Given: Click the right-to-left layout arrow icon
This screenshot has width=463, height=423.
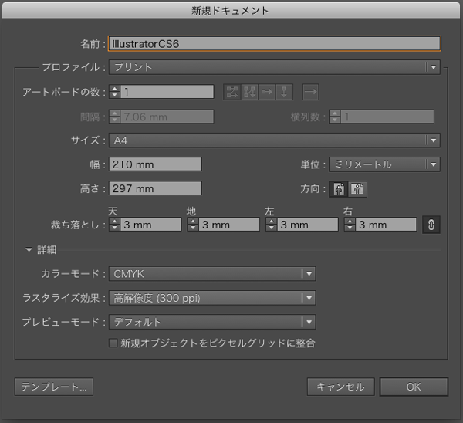Looking at the screenshot, I should point(311,92).
